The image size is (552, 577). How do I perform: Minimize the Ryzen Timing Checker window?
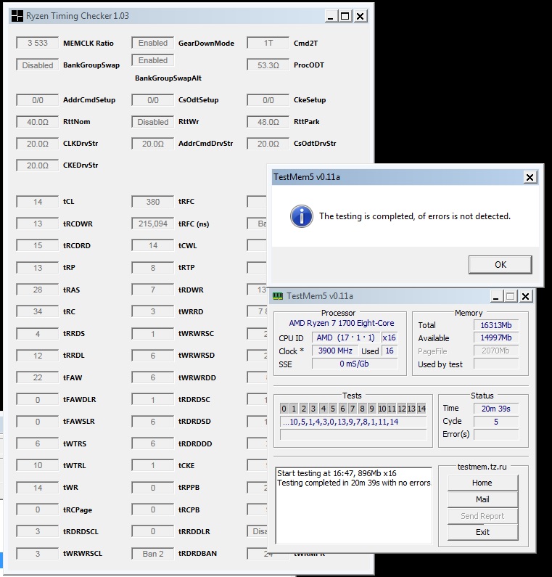pyautogui.click(x=330, y=16)
